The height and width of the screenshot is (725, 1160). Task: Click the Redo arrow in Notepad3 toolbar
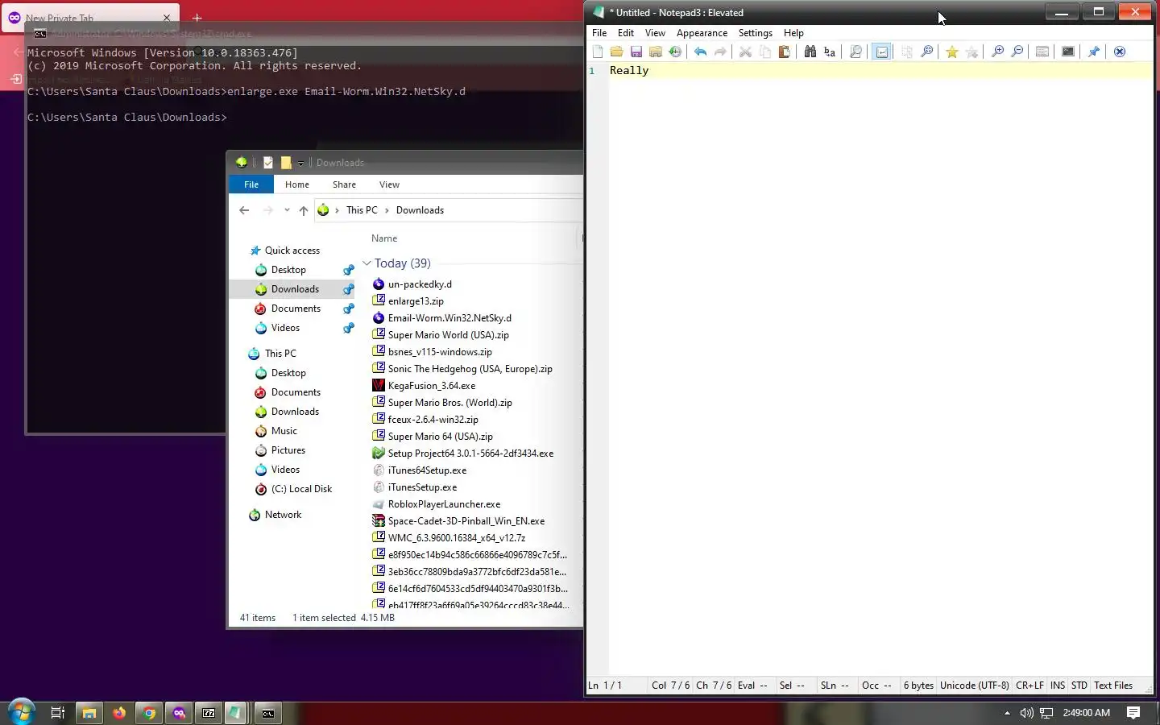click(x=720, y=52)
